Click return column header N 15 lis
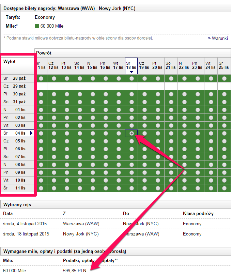 92,65
